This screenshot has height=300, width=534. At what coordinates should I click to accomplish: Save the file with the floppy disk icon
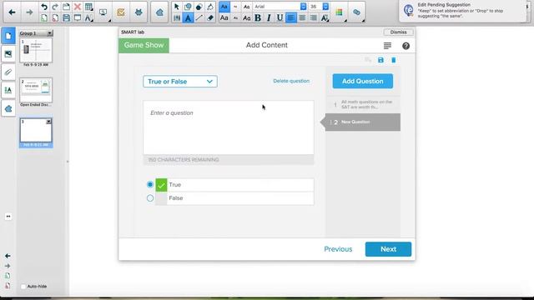(66, 18)
